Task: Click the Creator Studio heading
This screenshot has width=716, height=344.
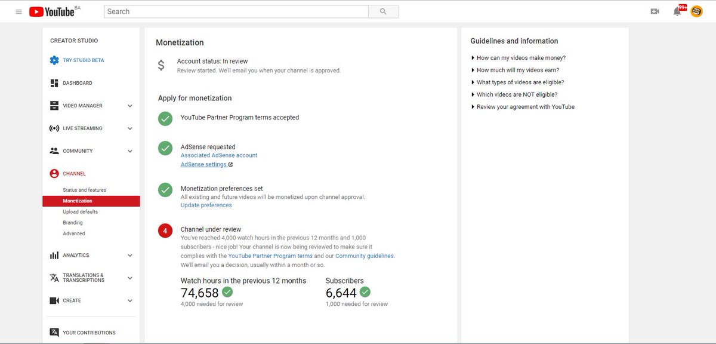Action: click(74, 41)
